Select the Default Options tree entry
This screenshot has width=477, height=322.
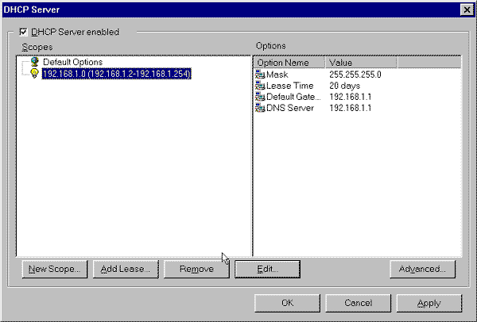(72, 62)
